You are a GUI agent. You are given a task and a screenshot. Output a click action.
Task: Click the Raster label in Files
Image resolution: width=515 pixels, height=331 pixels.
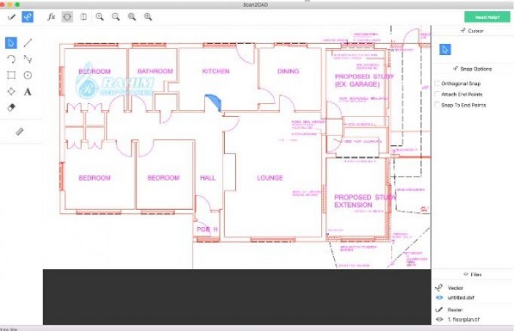pos(455,309)
